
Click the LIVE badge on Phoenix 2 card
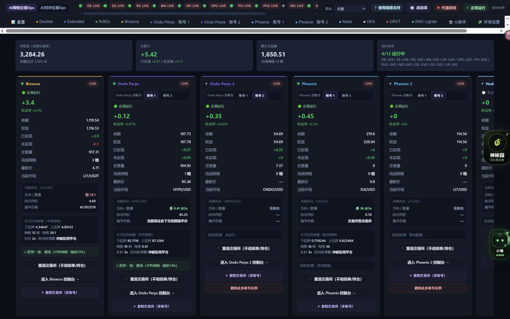tap(461, 84)
